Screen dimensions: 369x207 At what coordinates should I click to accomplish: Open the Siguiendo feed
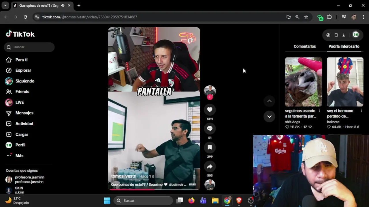tap(20, 81)
